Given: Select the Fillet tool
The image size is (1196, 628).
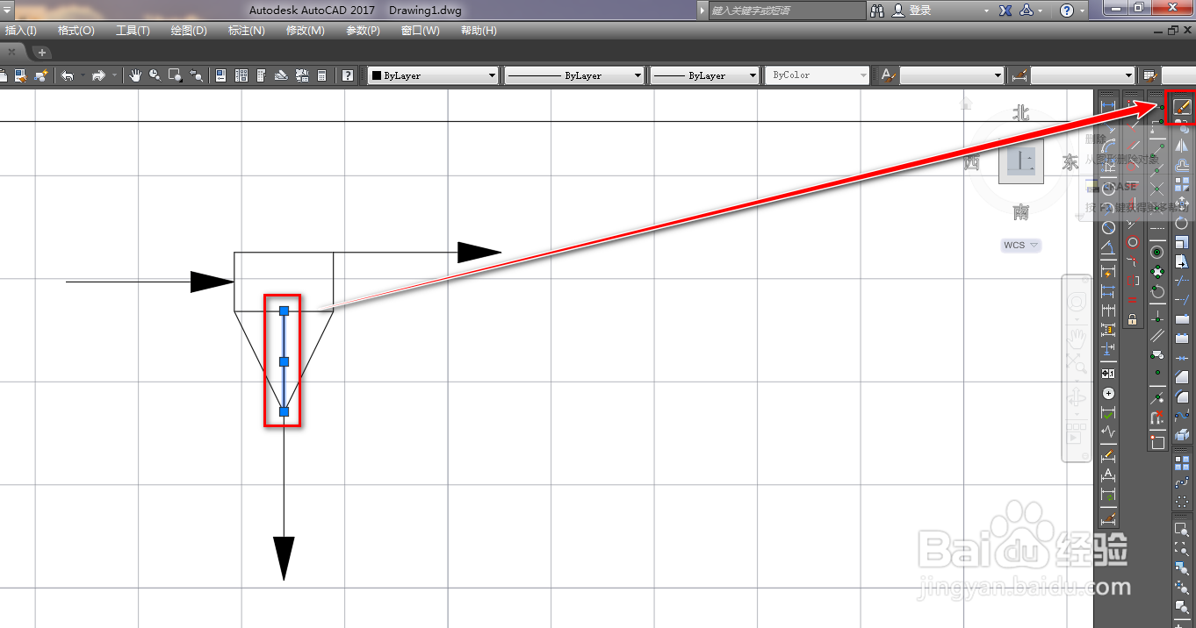Looking at the screenshot, I should click(1182, 396).
